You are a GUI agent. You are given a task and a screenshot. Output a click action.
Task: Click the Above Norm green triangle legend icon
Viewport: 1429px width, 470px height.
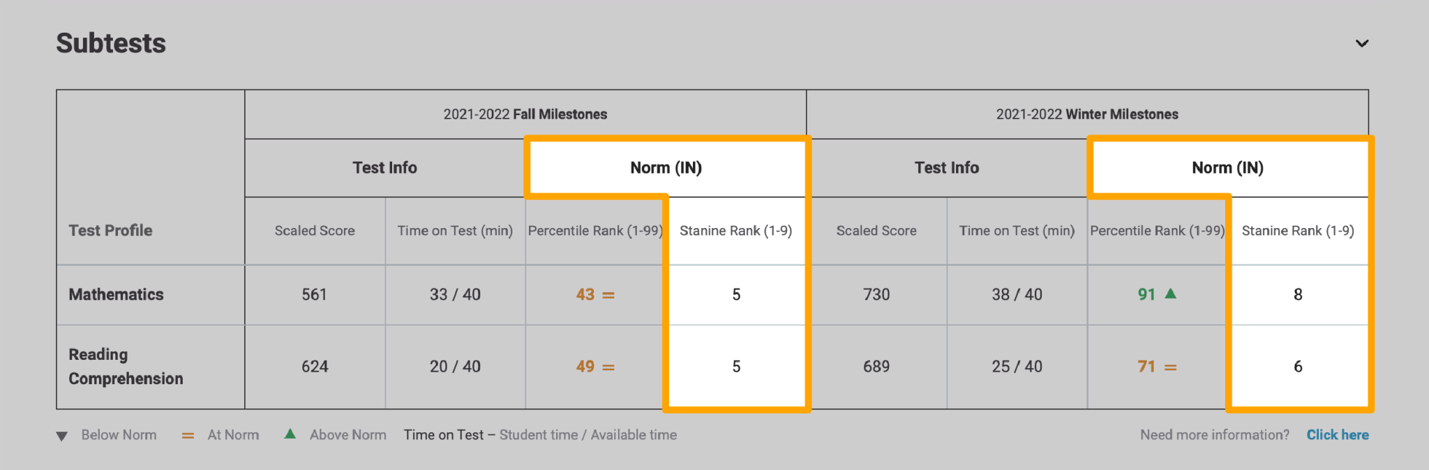(290, 434)
